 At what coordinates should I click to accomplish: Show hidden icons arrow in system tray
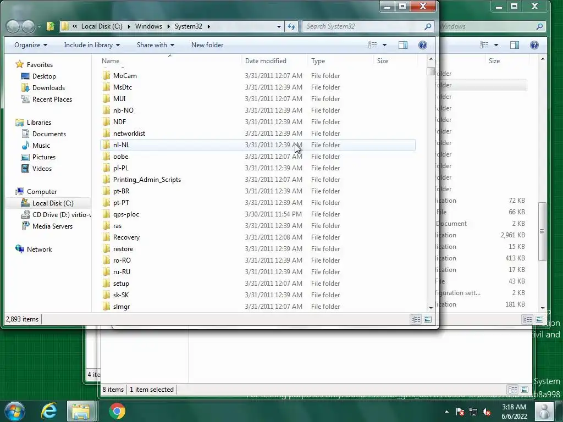[446, 412]
